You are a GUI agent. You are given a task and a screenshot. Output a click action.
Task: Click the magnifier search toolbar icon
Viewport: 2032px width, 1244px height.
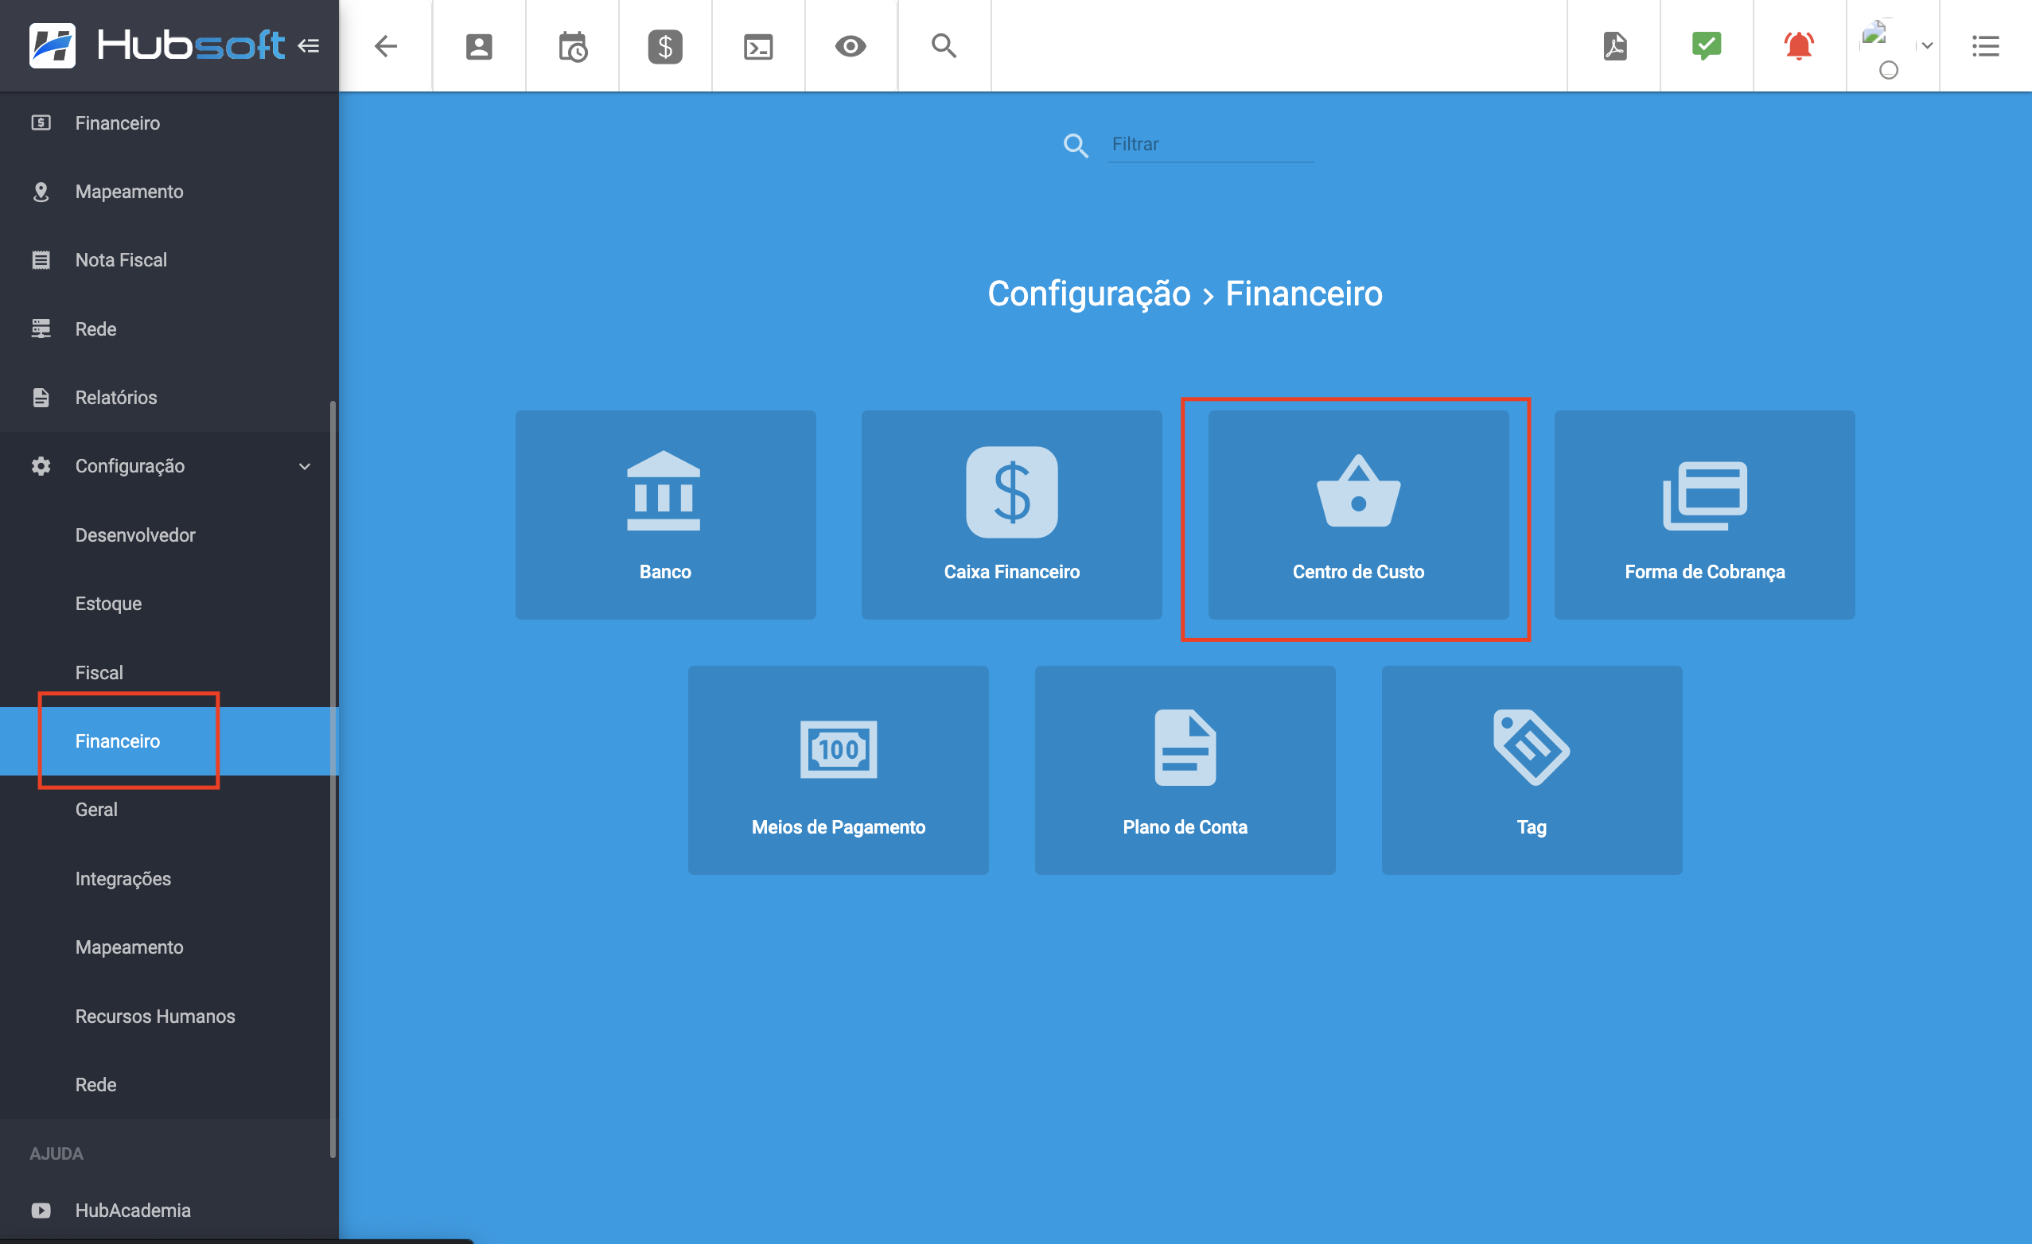944,46
